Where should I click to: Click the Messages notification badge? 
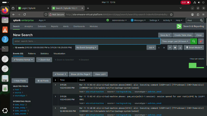(132, 20)
